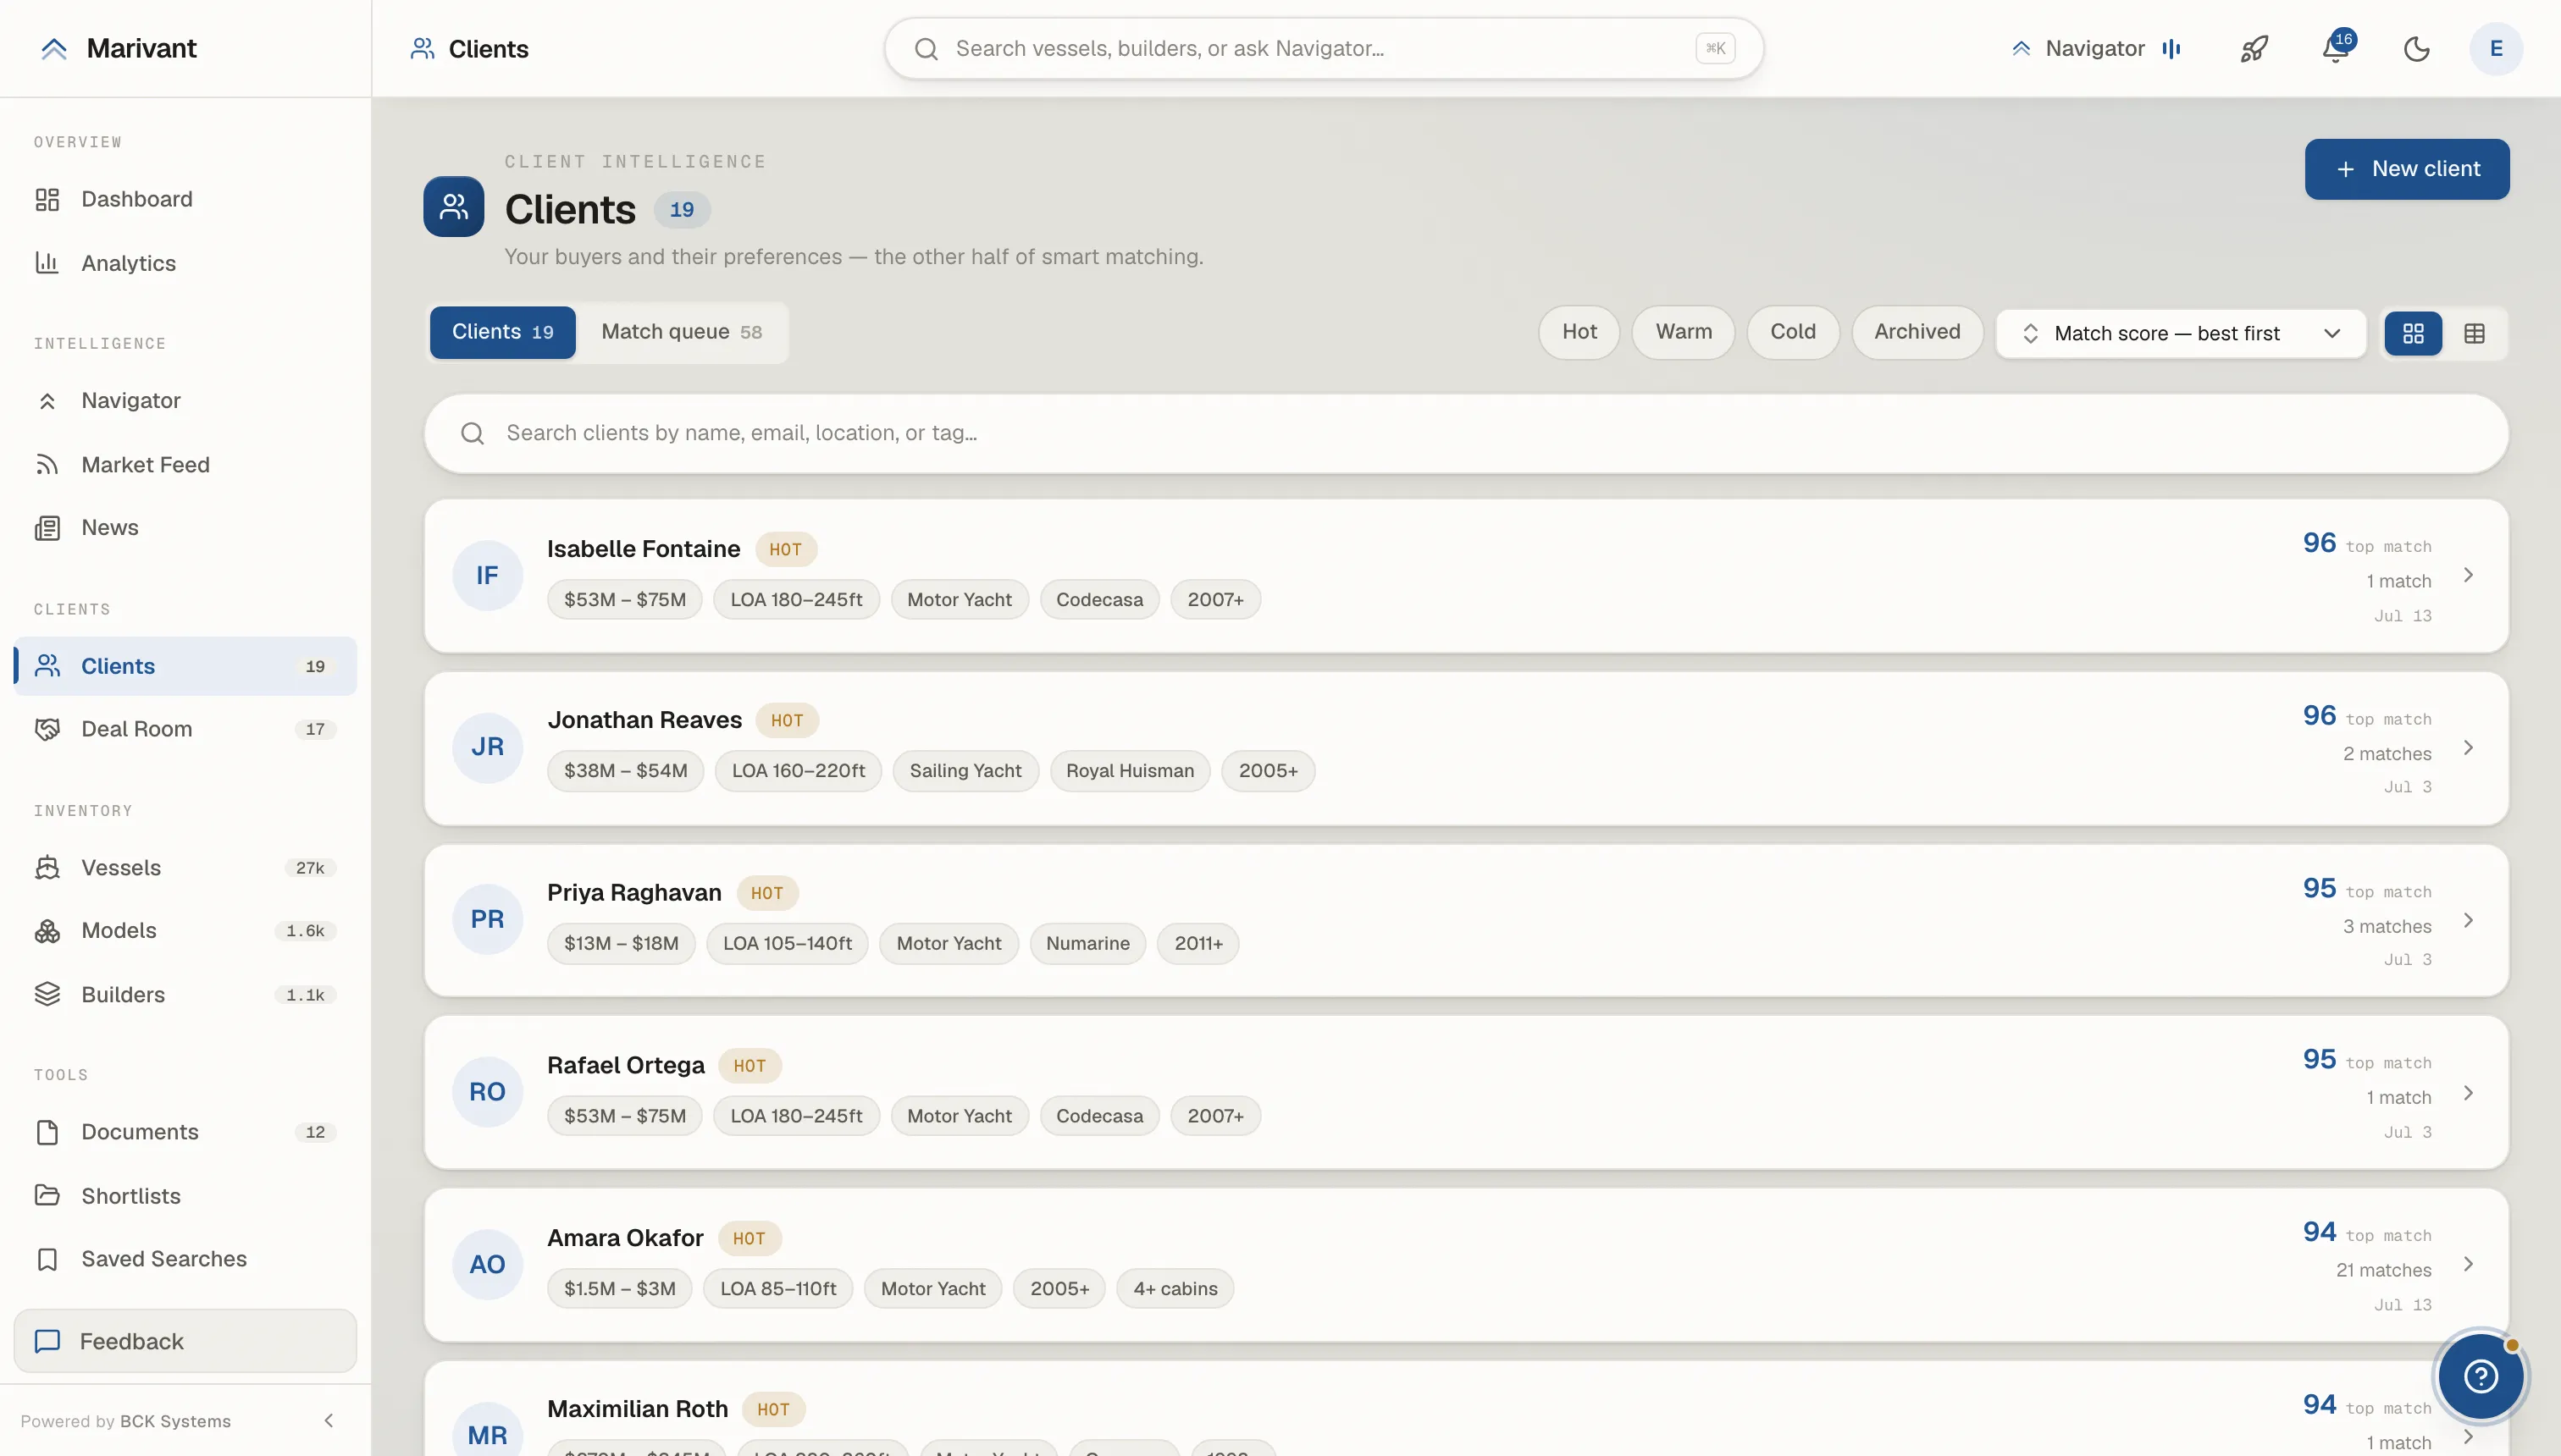Click 4+ cabins tag
The width and height of the screenshot is (2561, 1456).
[x=1175, y=1289]
